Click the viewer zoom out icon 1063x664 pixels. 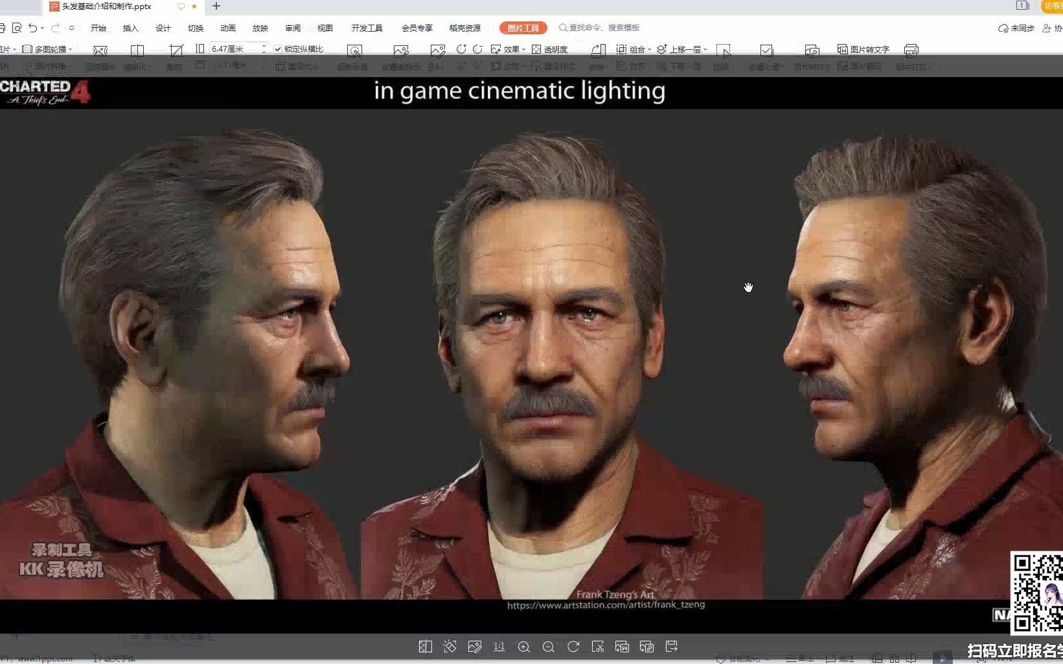point(549,647)
